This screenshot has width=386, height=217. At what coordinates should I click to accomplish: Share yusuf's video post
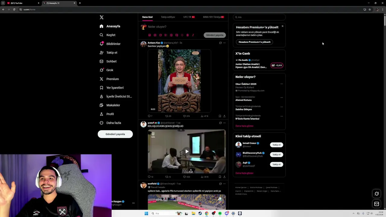pyautogui.click(x=224, y=177)
